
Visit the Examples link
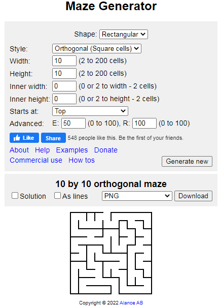pyautogui.click(x=72, y=150)
